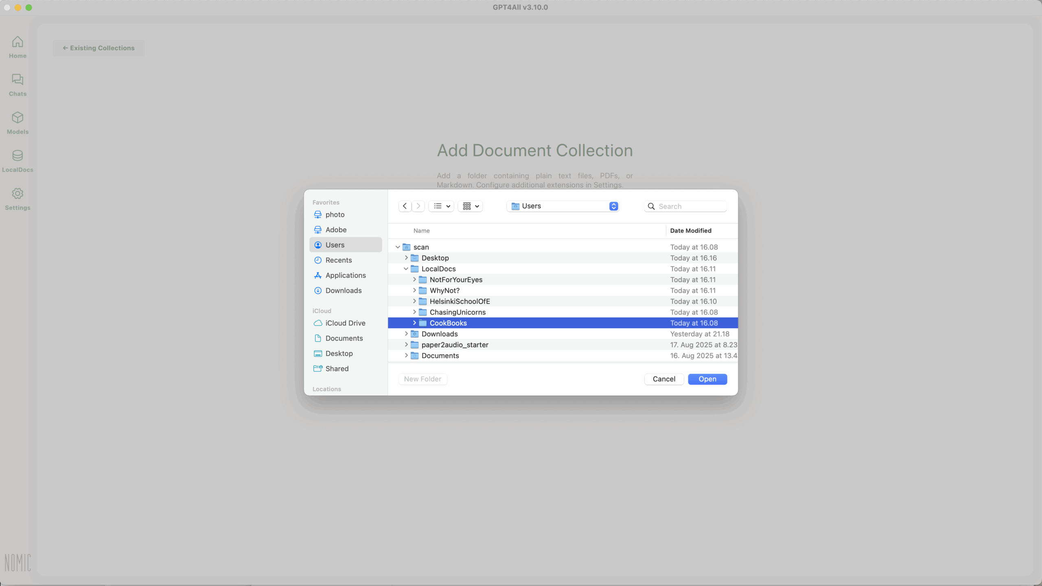Go back to Existing Collections
The width and height of the screenshot is (1042, 586).
coord(99,48)
